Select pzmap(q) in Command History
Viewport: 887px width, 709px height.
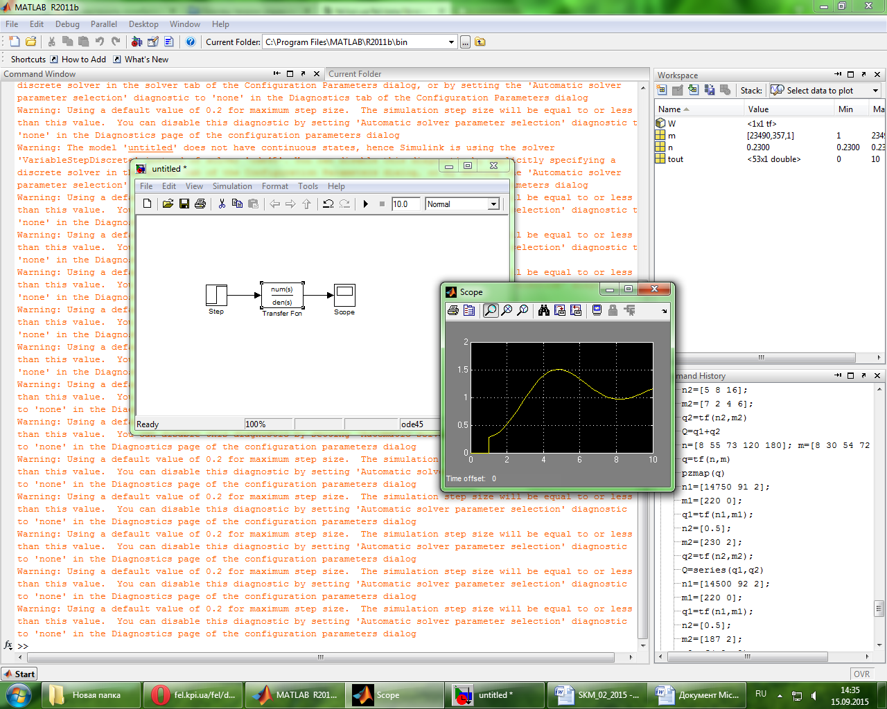(x=703, y=473)
